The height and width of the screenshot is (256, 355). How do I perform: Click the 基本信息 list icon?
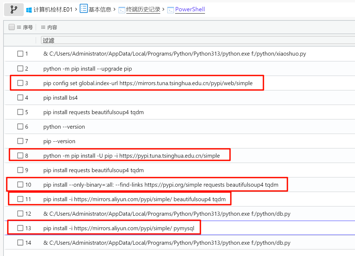(83, 8)
